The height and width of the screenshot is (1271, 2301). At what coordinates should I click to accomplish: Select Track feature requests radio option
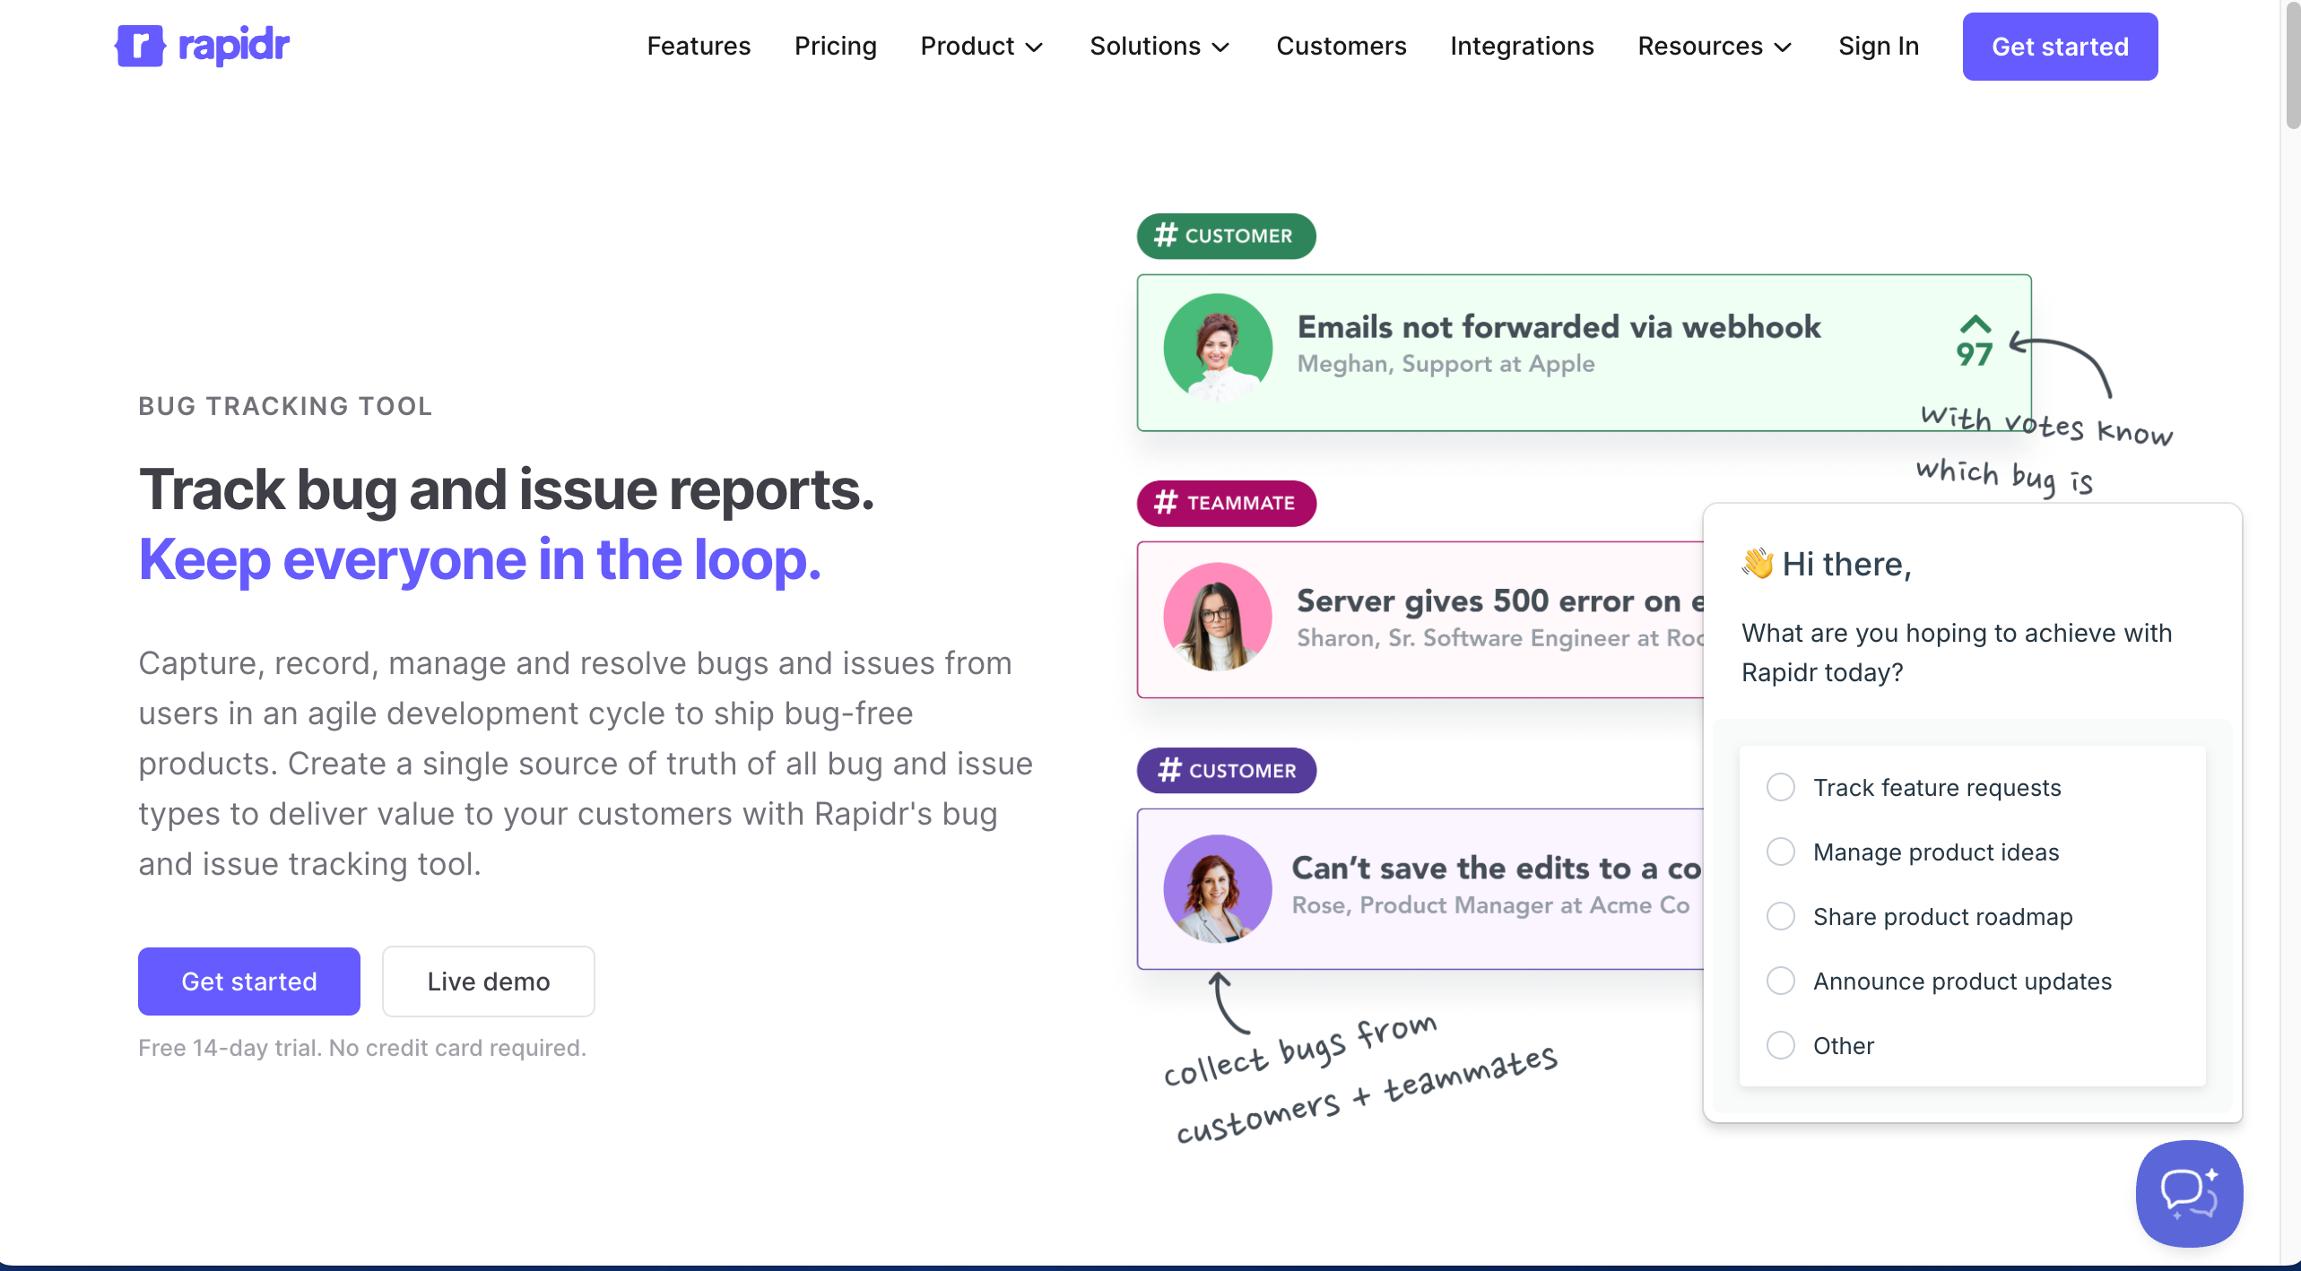tap(1780, 788)
